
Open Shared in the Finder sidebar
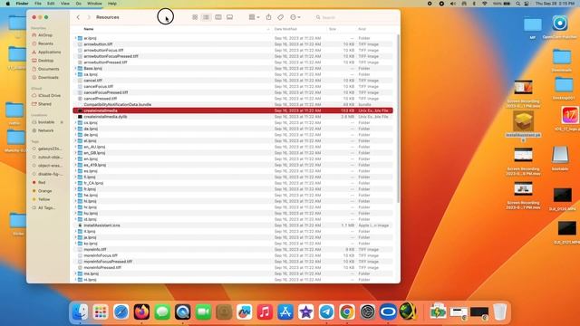click(44, 104)
